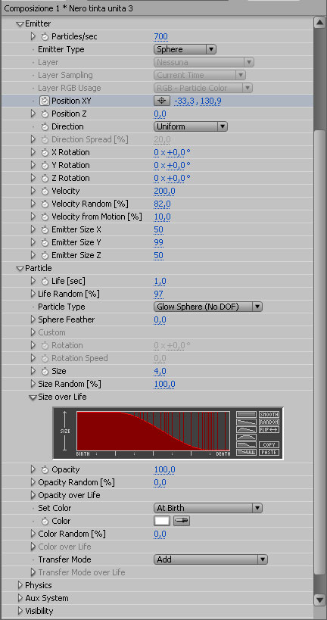Click the FLIP curve button

269,429
